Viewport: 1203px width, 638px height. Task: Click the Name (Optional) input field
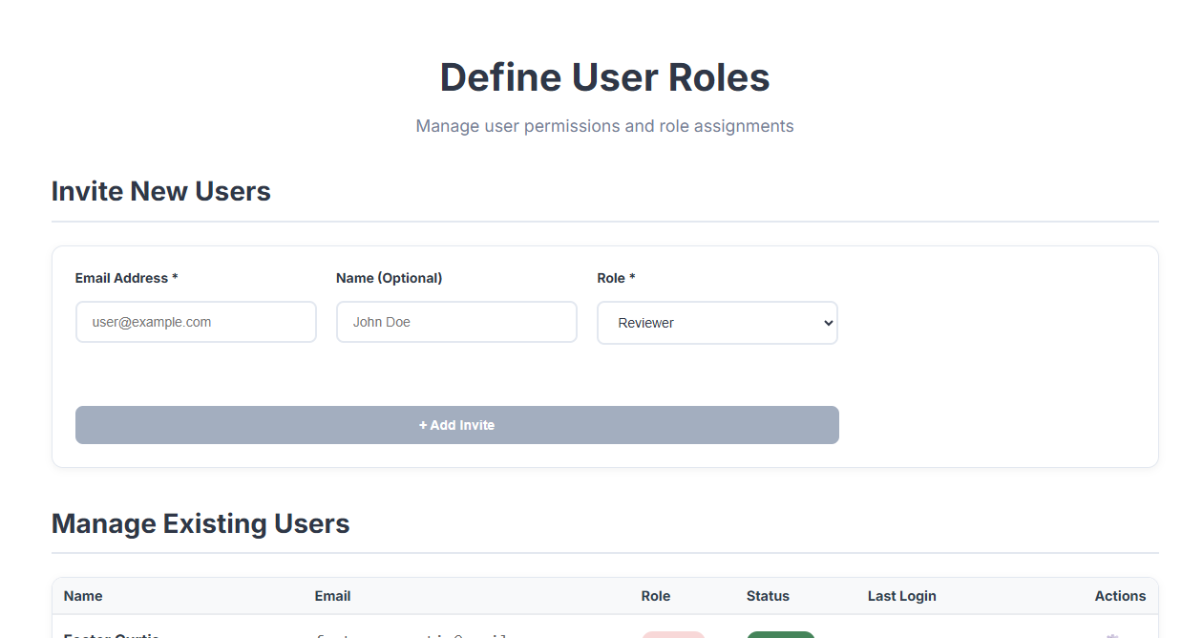tap(456, 322)
